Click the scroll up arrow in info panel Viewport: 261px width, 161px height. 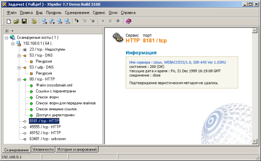[255, 30]
